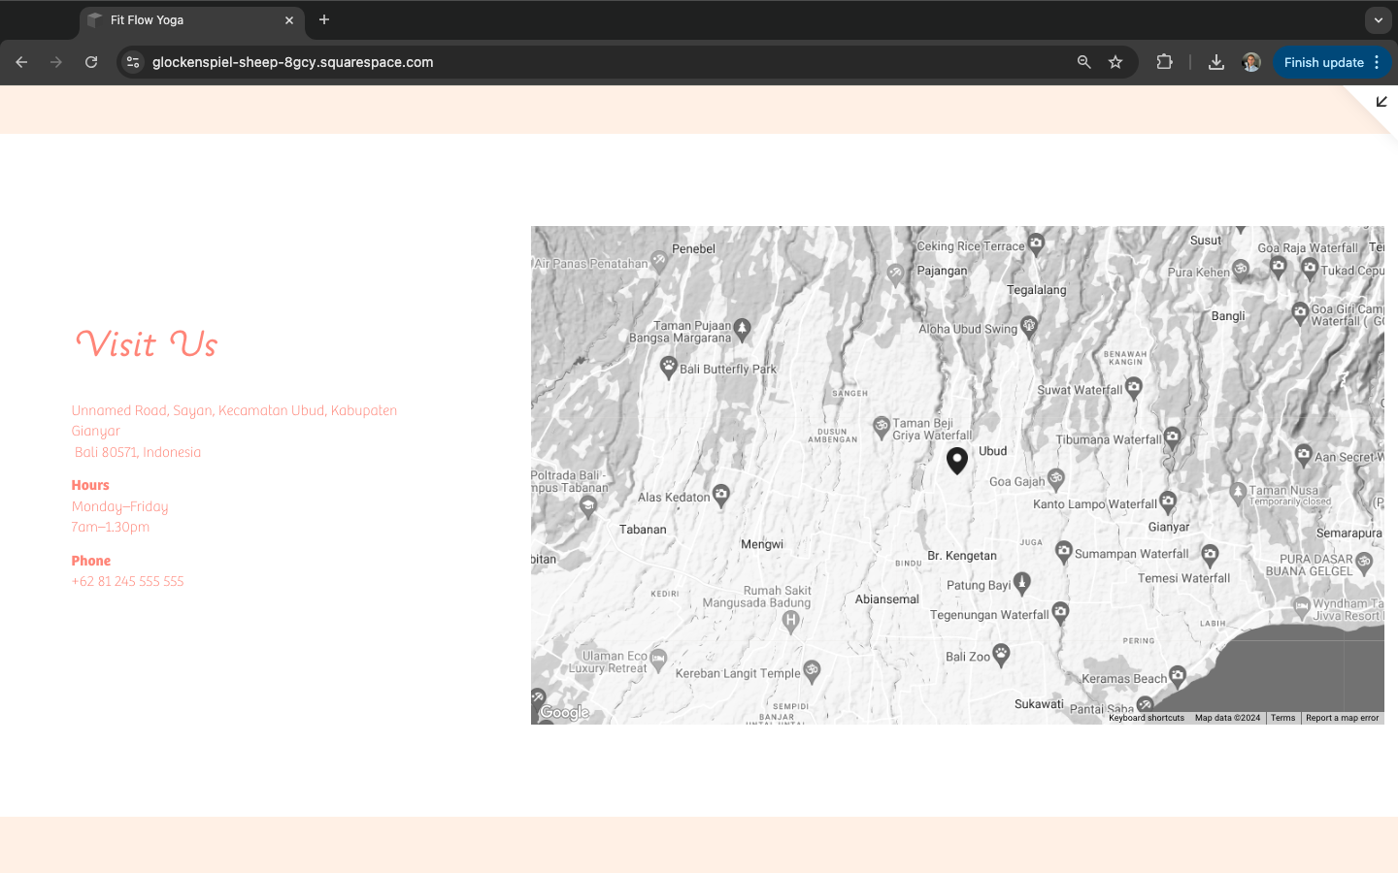Image resolution: width=1398 pixels, height=873 pixels.
Task: Click the Visit Us heading
Action: tap(147, 344)
